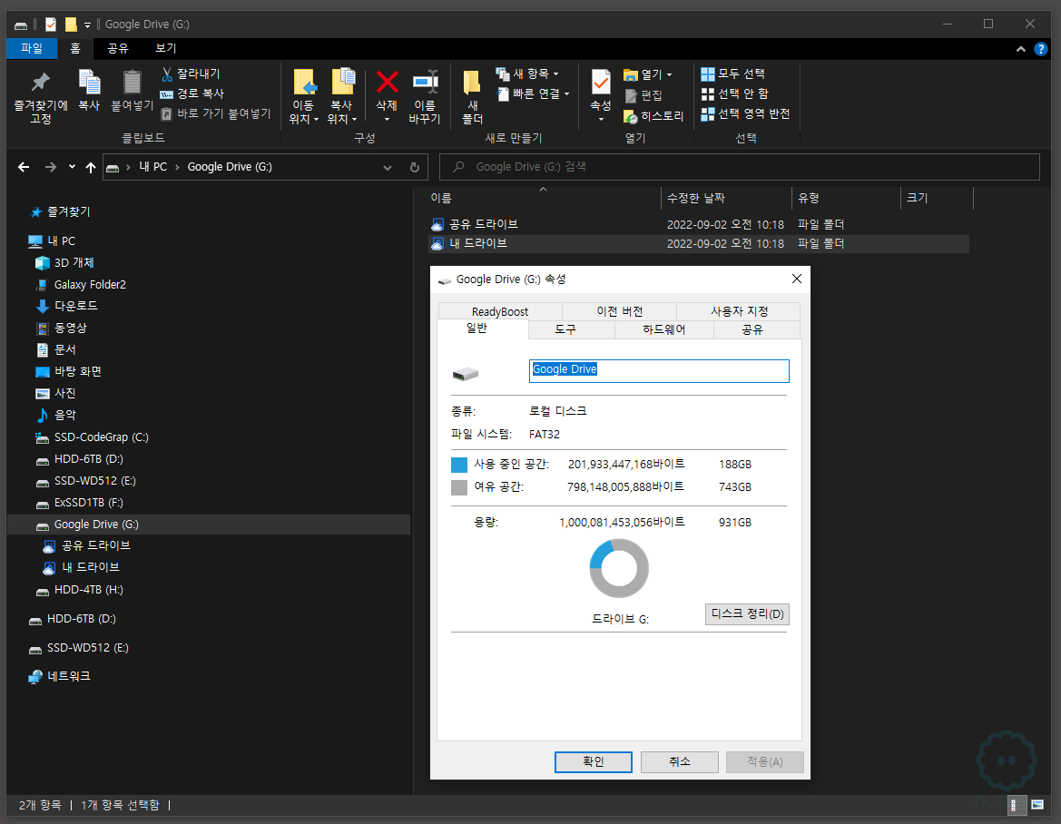1061x824 pixels.
Task: Open the 파일 (File) ribbon tab
Action: coord(31,48)
